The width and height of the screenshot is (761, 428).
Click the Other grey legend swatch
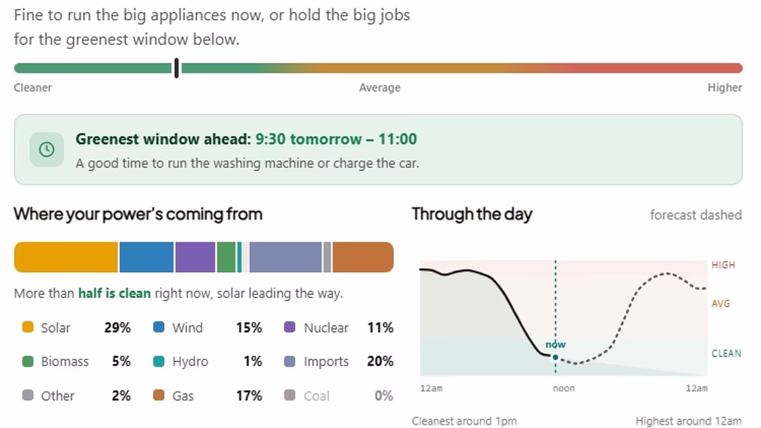pos(27,395)
